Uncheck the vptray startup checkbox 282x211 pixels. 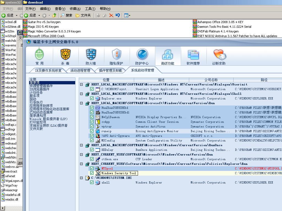coord(92,126)
